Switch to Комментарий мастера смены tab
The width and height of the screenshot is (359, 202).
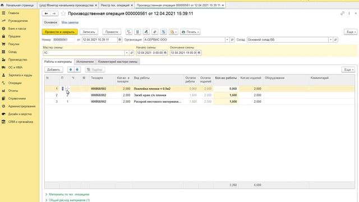coord(118,62)
